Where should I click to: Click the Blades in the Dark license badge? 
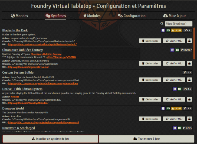[x=168, y=30]
